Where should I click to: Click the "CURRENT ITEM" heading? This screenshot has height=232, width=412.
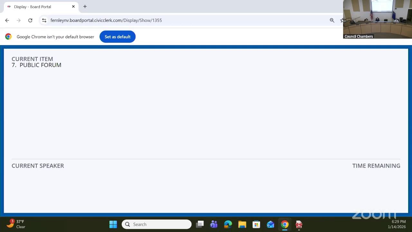coord(32,59)
